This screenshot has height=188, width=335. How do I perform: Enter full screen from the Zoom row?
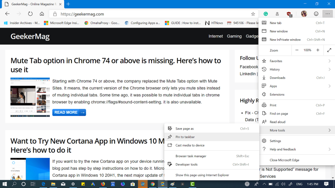pyautogui.click(x=329, y=50)
